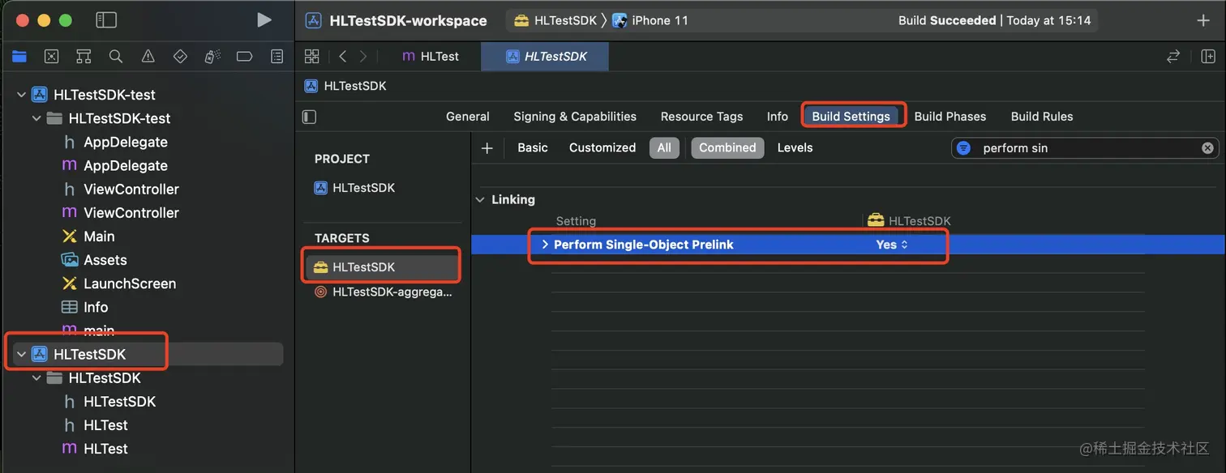Change the Prelink Yes value popup
1226x473 pixels.
point(892,245)
